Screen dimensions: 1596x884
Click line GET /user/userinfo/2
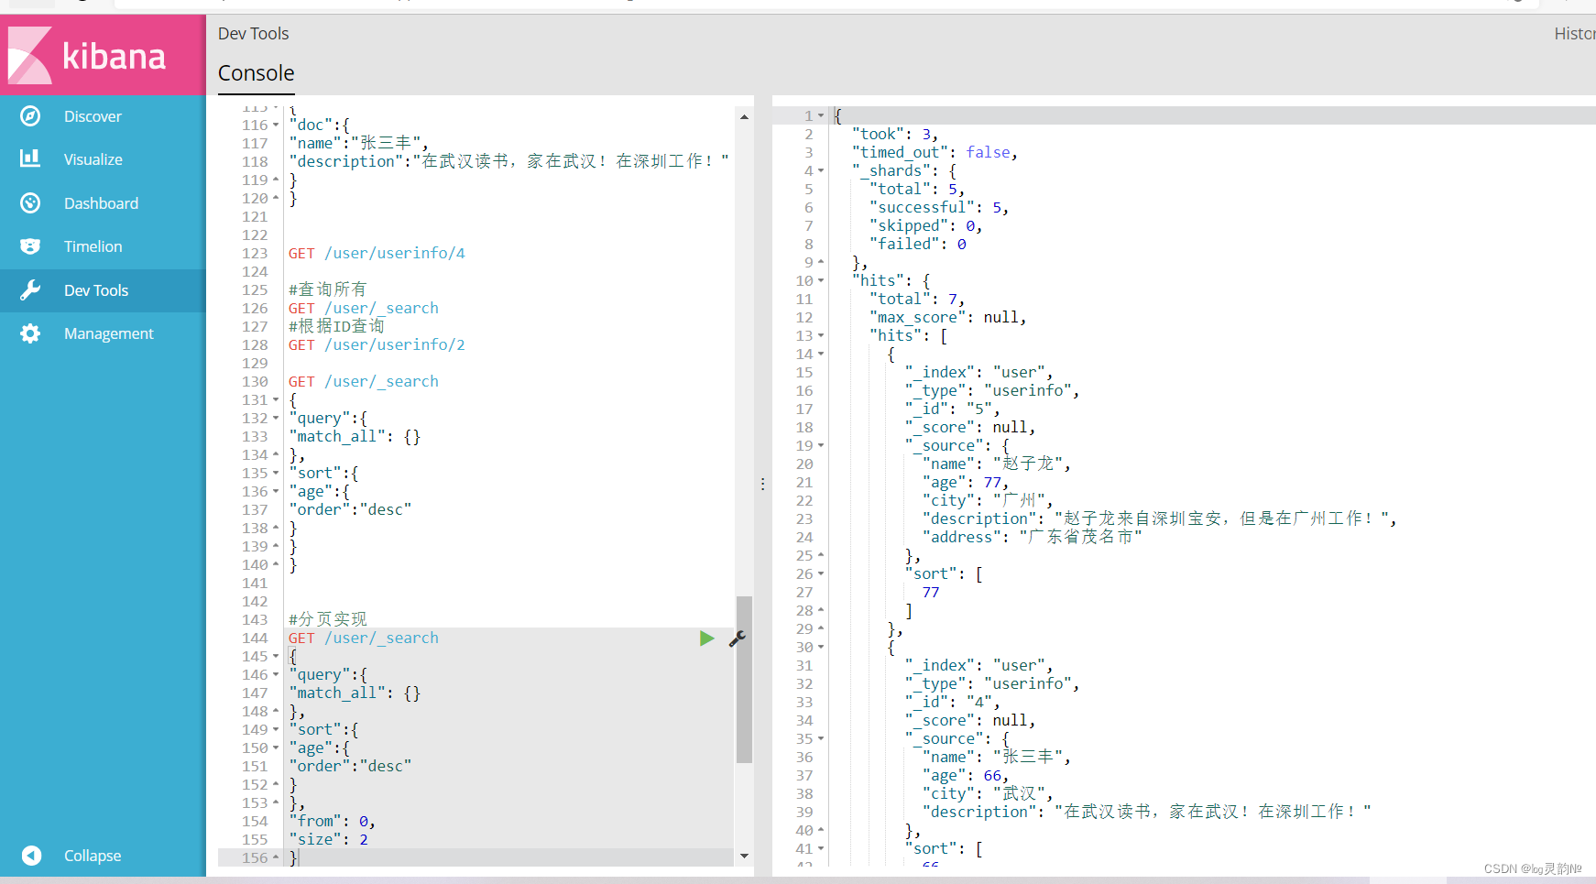coord(377,344)
